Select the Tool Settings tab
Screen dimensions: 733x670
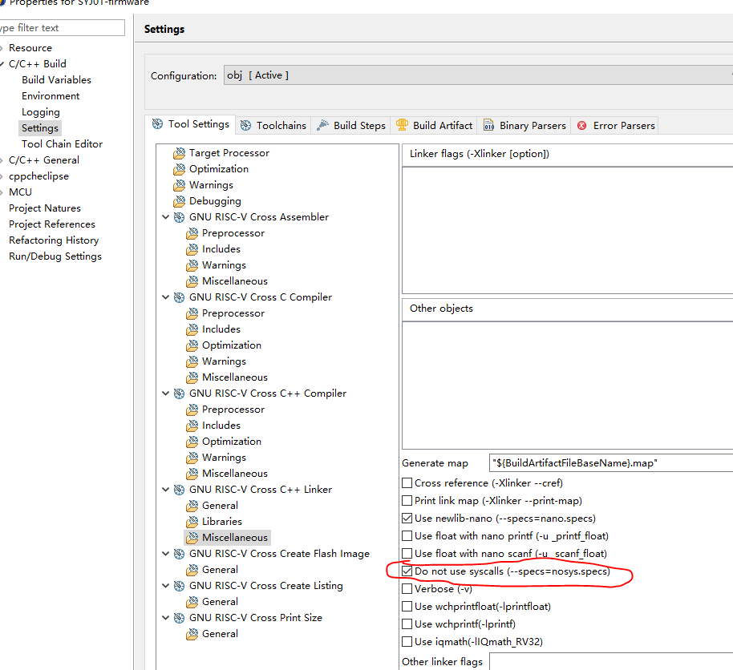click(190, 124)
